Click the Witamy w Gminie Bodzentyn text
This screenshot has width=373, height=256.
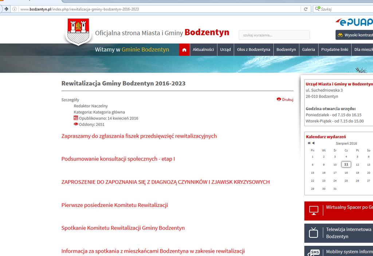(132, 49)
